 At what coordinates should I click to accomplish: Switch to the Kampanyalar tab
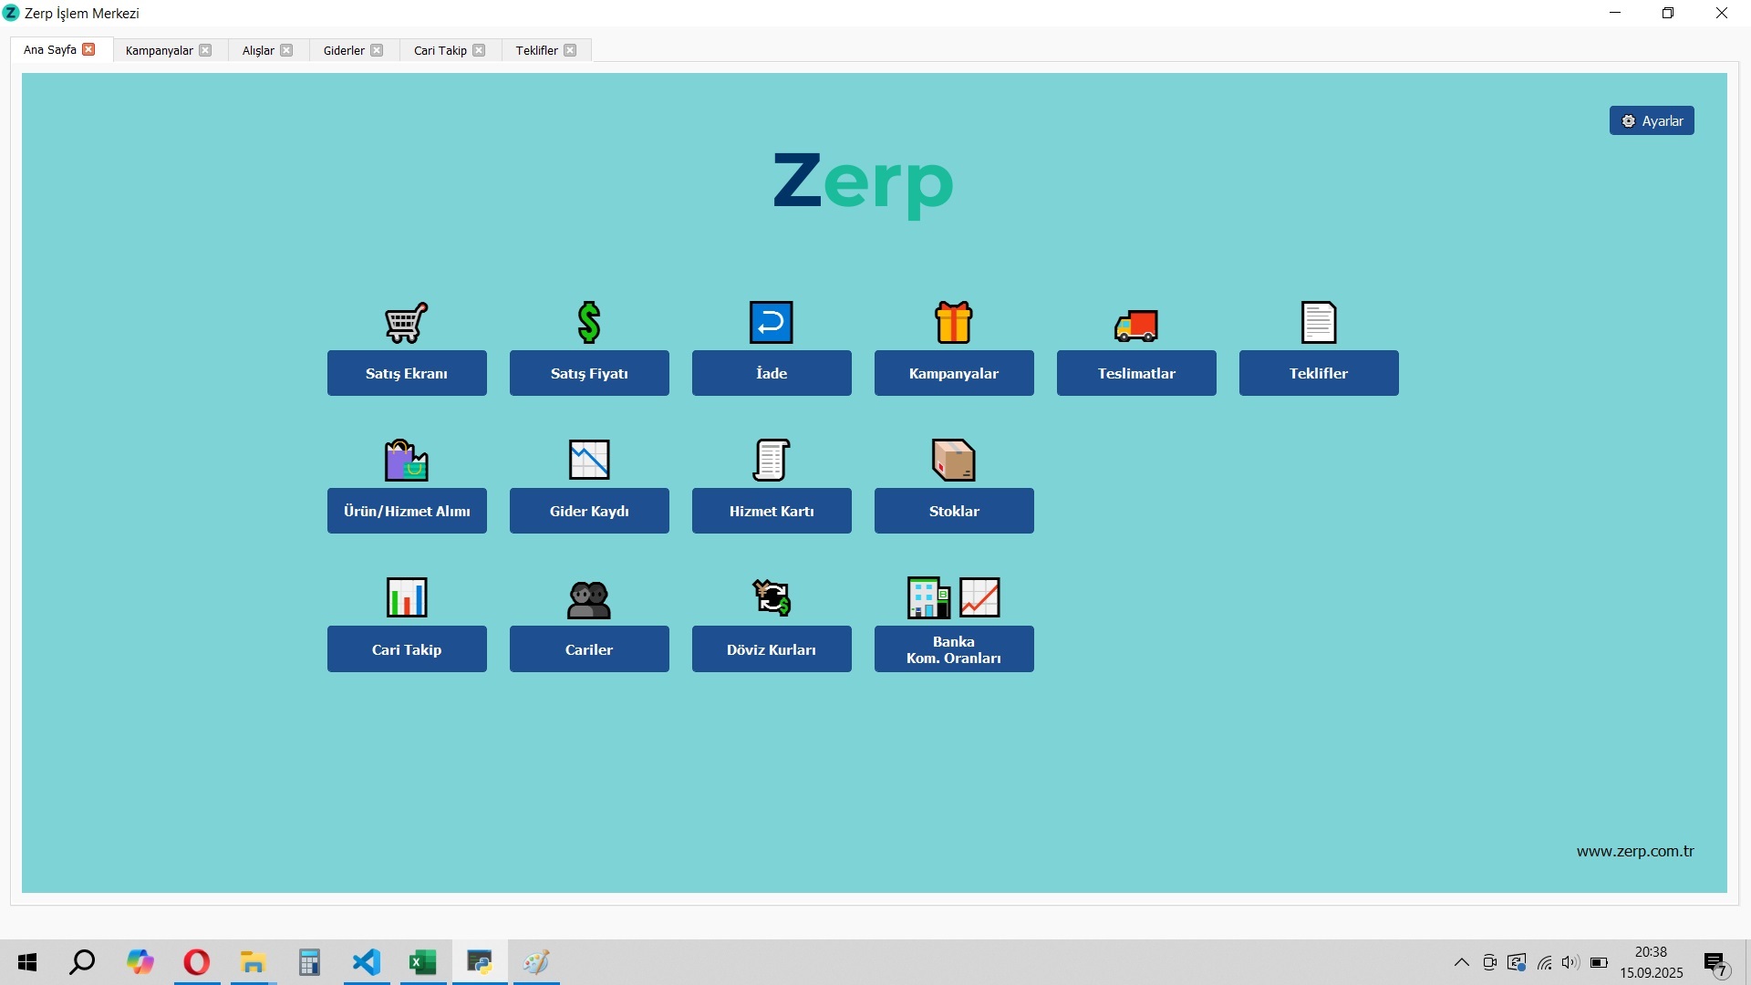160,50
